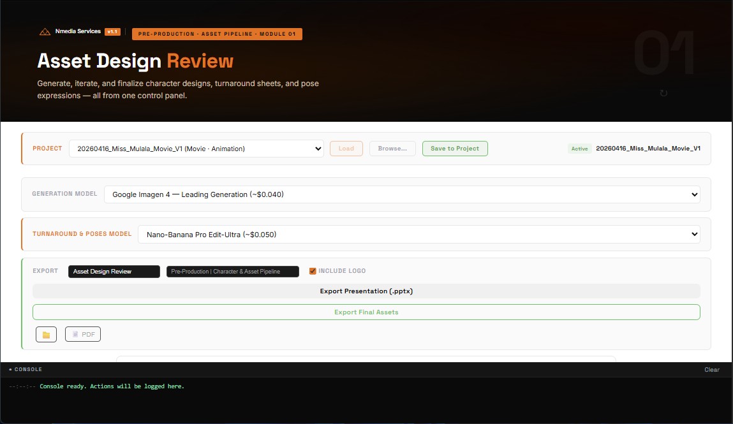Click the 'Console ready' log line

[x=112, y=386]
